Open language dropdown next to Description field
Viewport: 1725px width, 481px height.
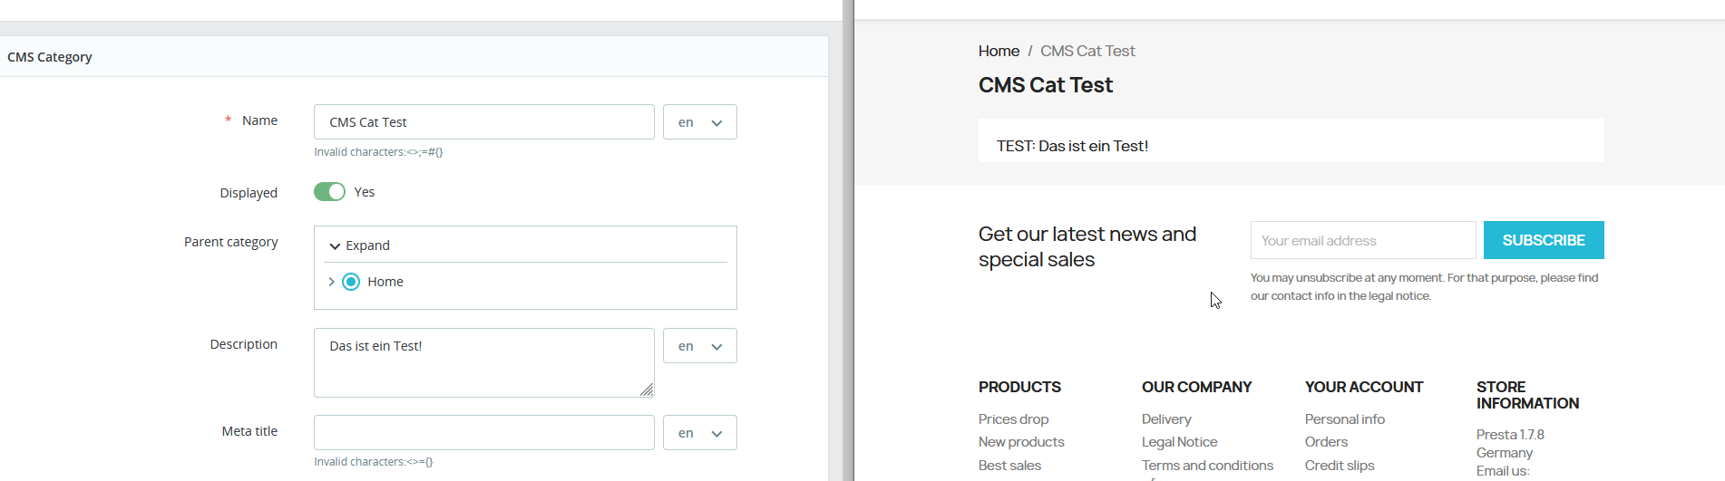(699, 346)
